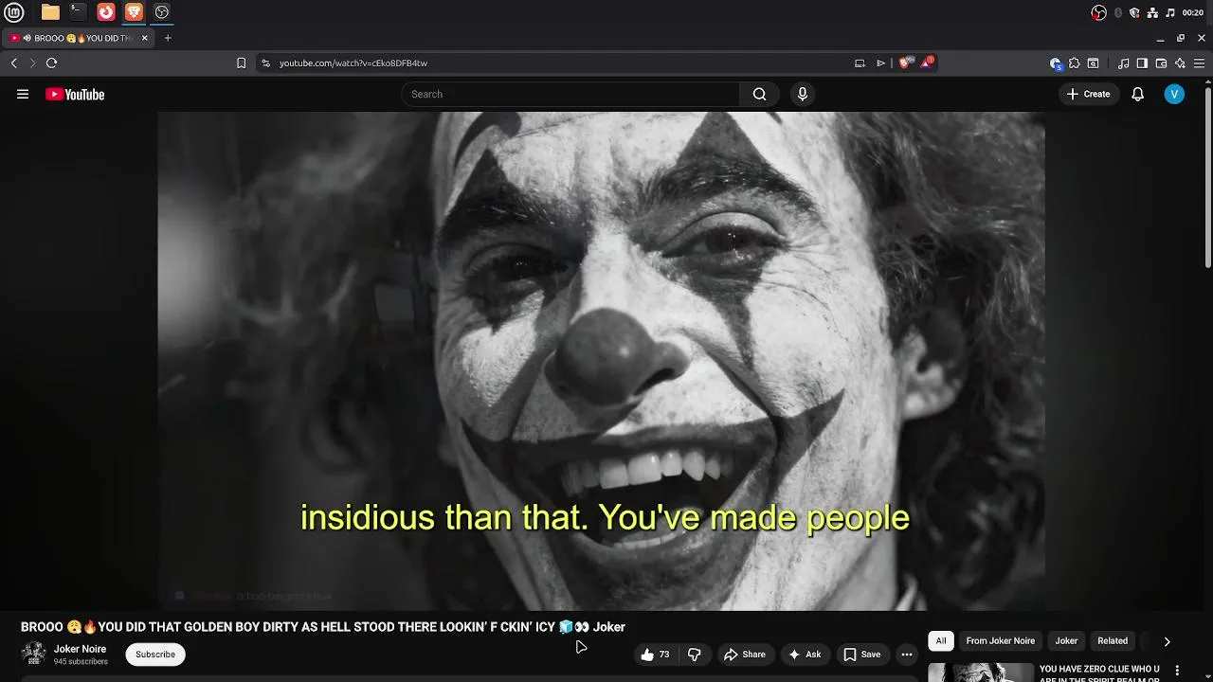Screen dimensions: 1213x682
Task: Open Brave Rewards triangle icon
Action: point(926,63)
